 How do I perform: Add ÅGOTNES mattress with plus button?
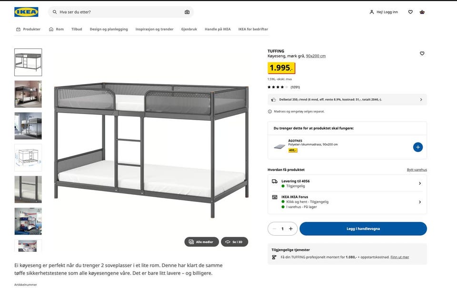point(417,147)
